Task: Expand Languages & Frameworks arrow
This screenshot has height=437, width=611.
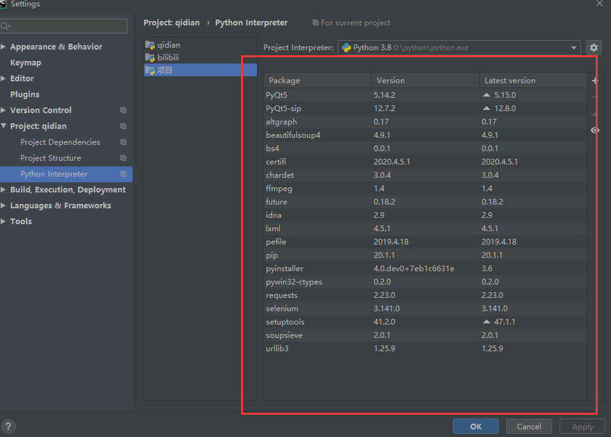Action: [x=3, y=206]
